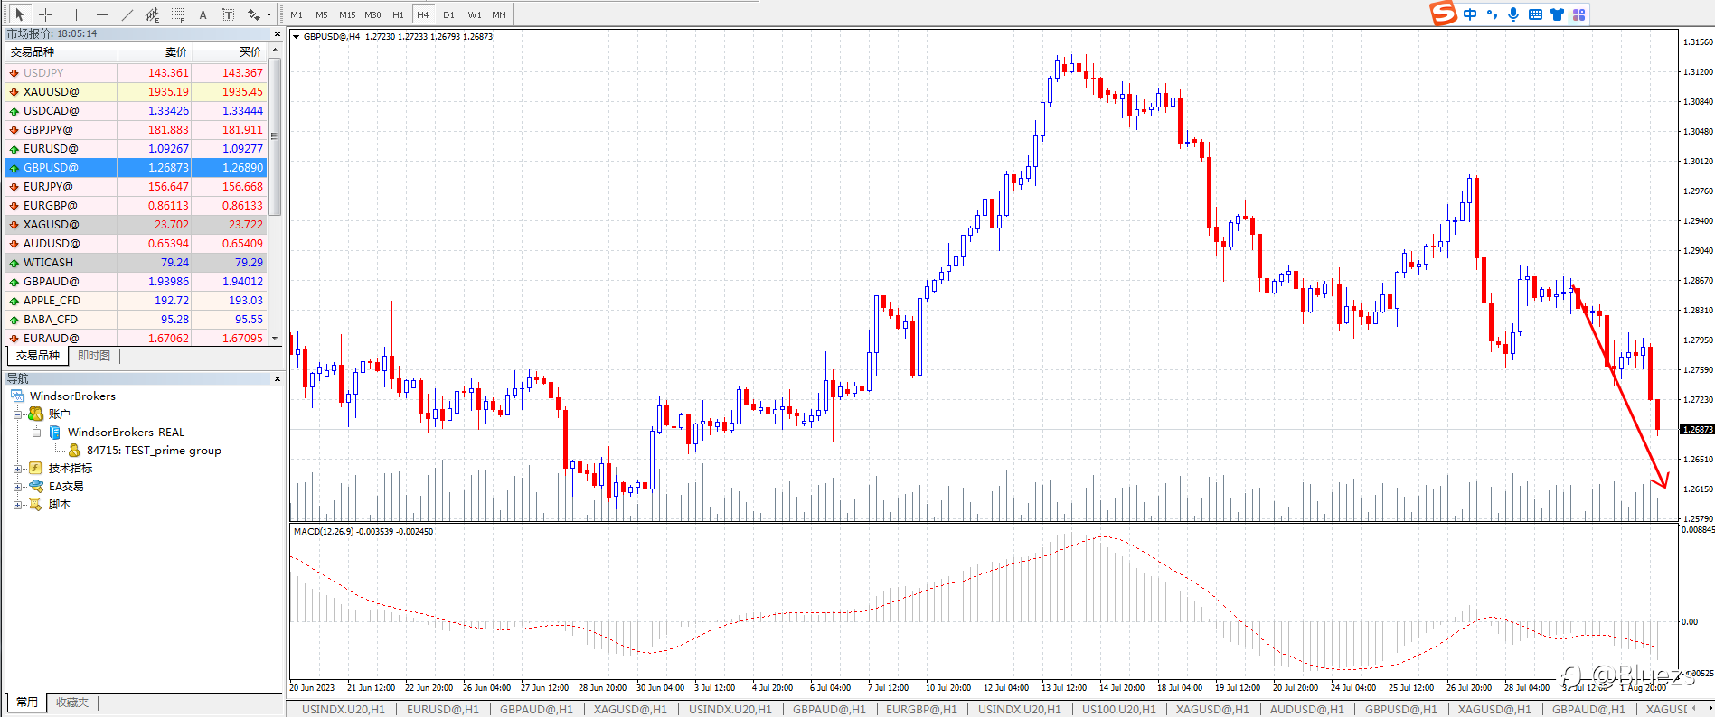
Task: Select the WTICASH symbol row
Action: (x=136, y=262)
